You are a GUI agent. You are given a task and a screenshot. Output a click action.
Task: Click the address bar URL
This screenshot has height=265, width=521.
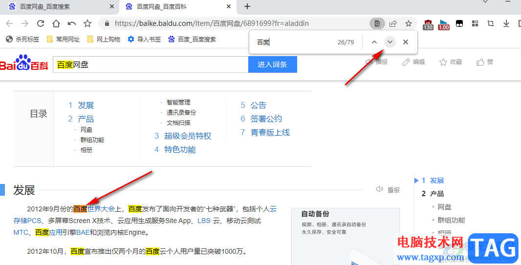[x=212, y=23]
